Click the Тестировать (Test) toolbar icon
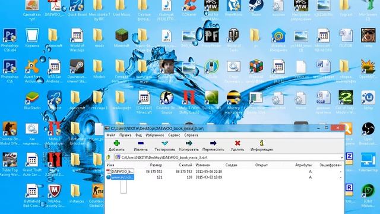Image resolution: width=380 pixels, height=214 pixels. [x=165, y=143]
